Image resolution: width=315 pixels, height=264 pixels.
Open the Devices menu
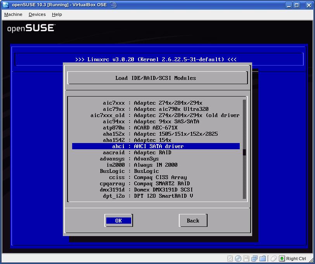coord(37,14)
